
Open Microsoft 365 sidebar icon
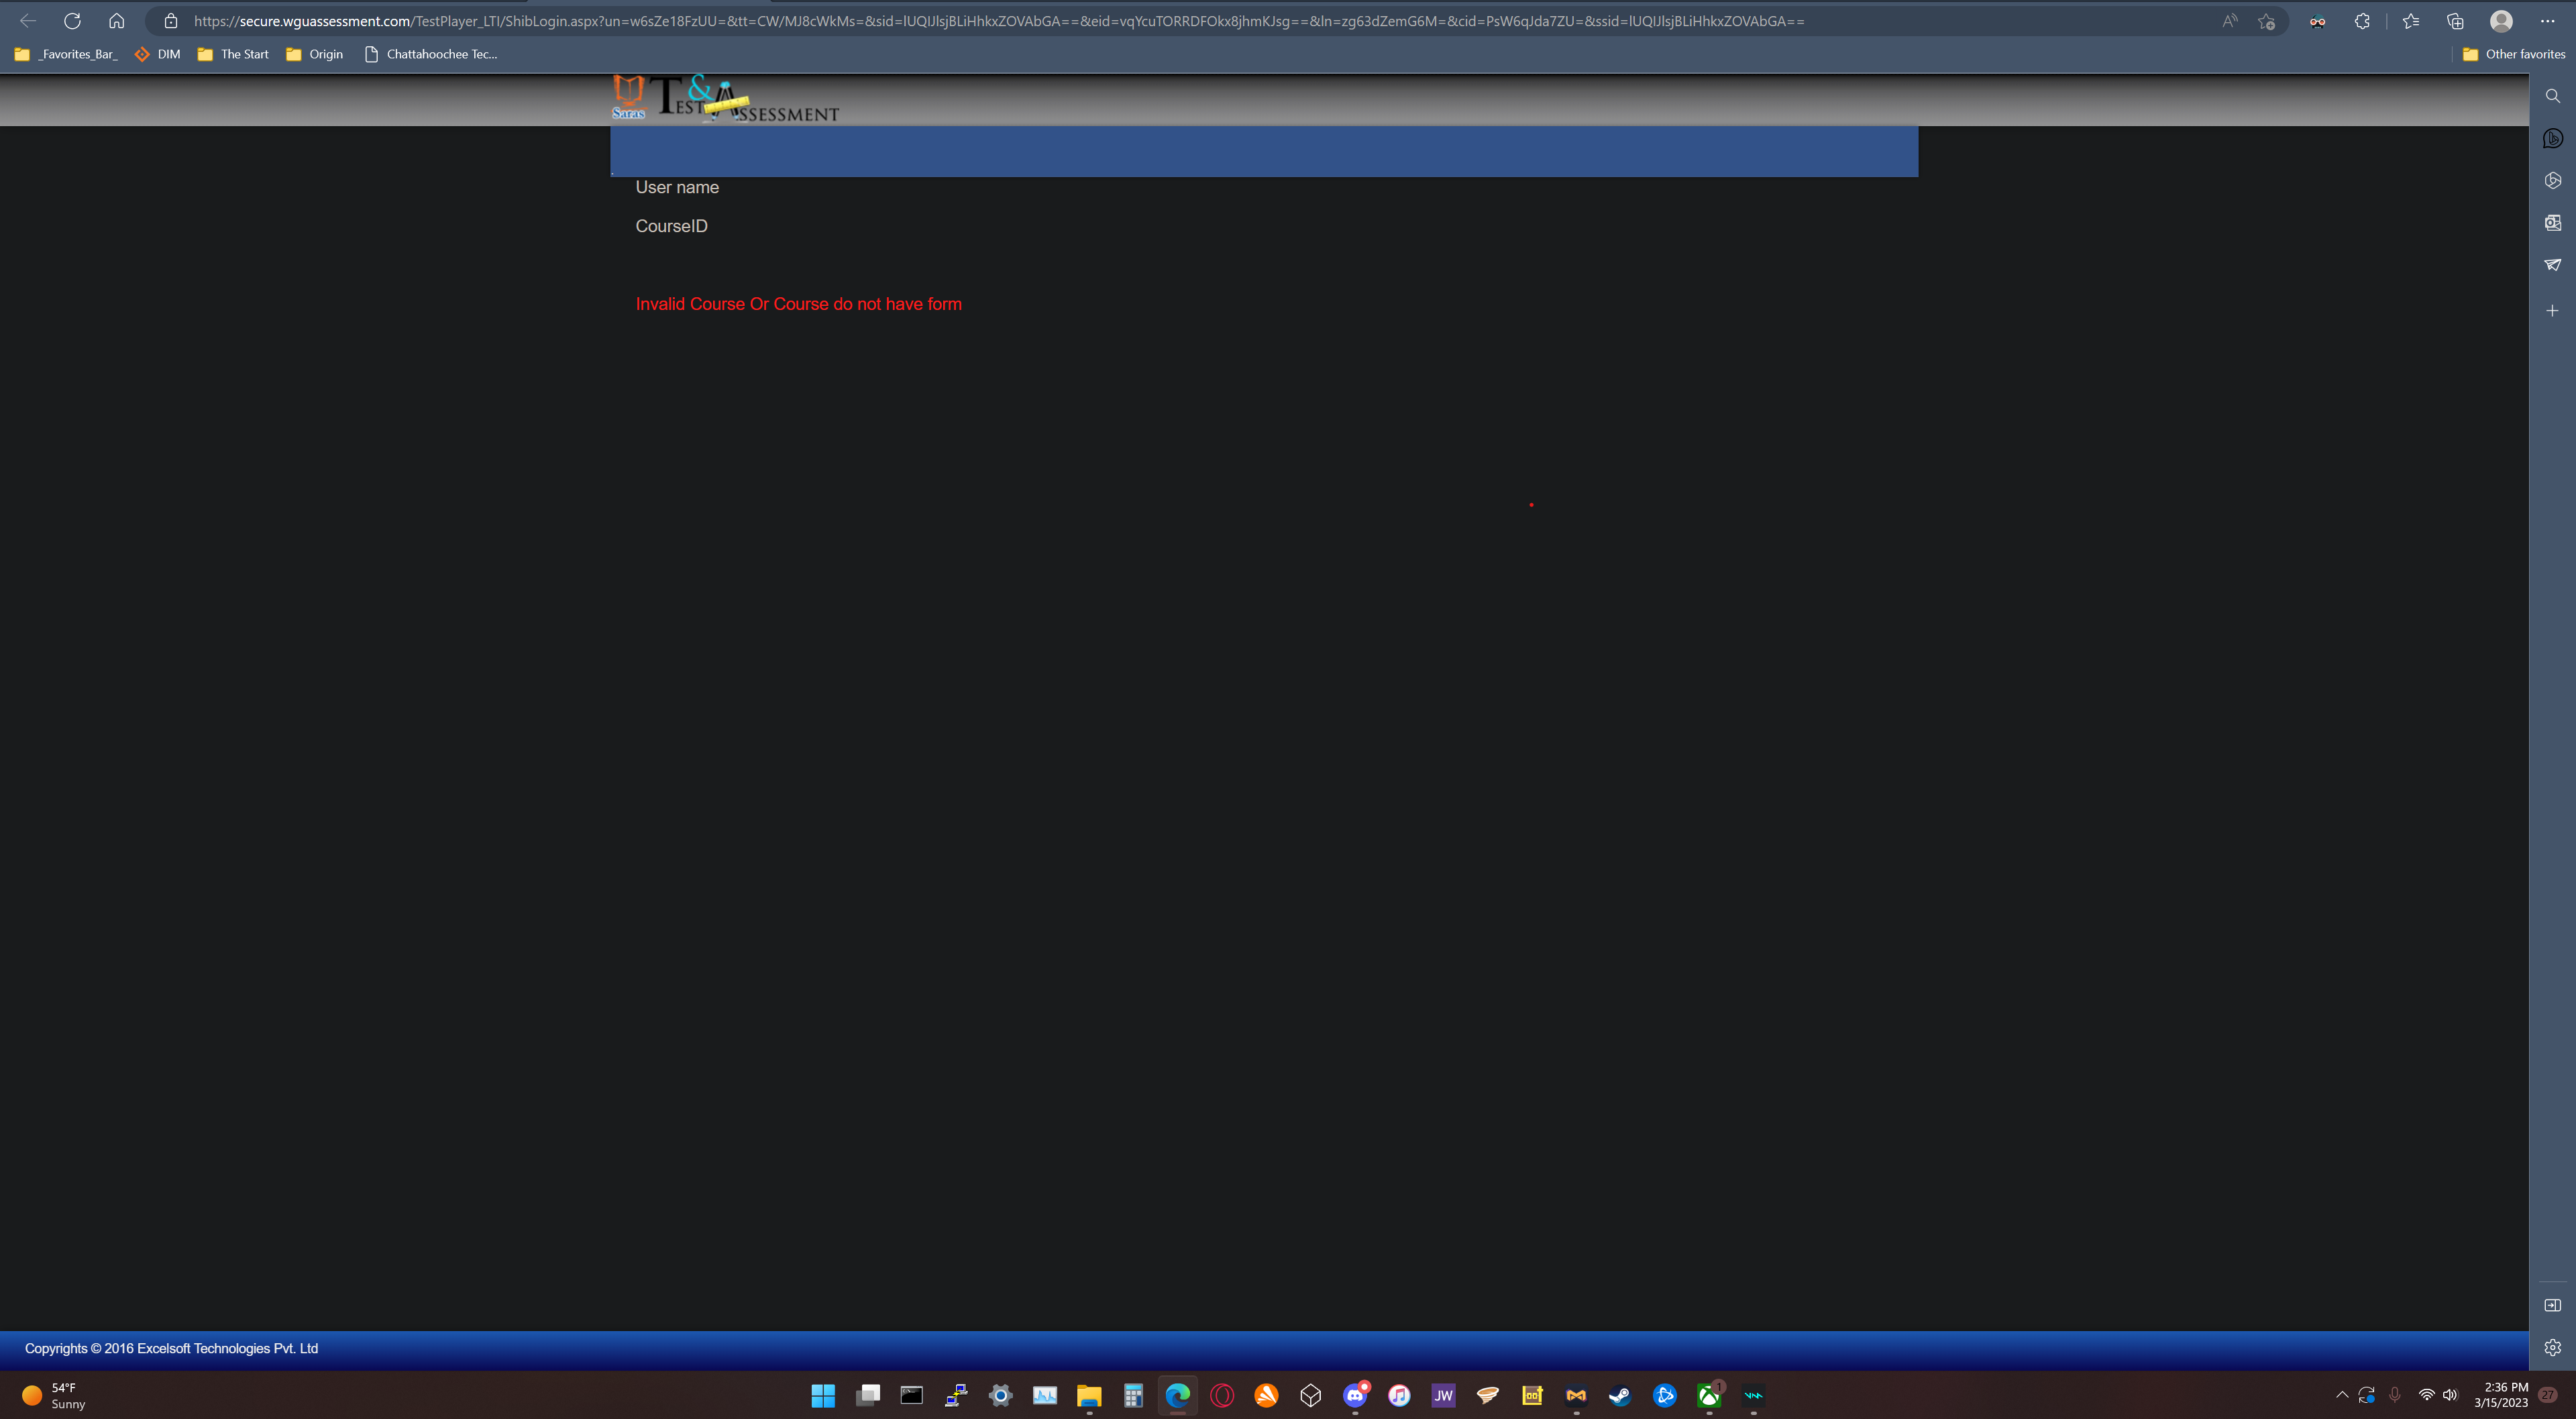click(x=2552, y=180)
